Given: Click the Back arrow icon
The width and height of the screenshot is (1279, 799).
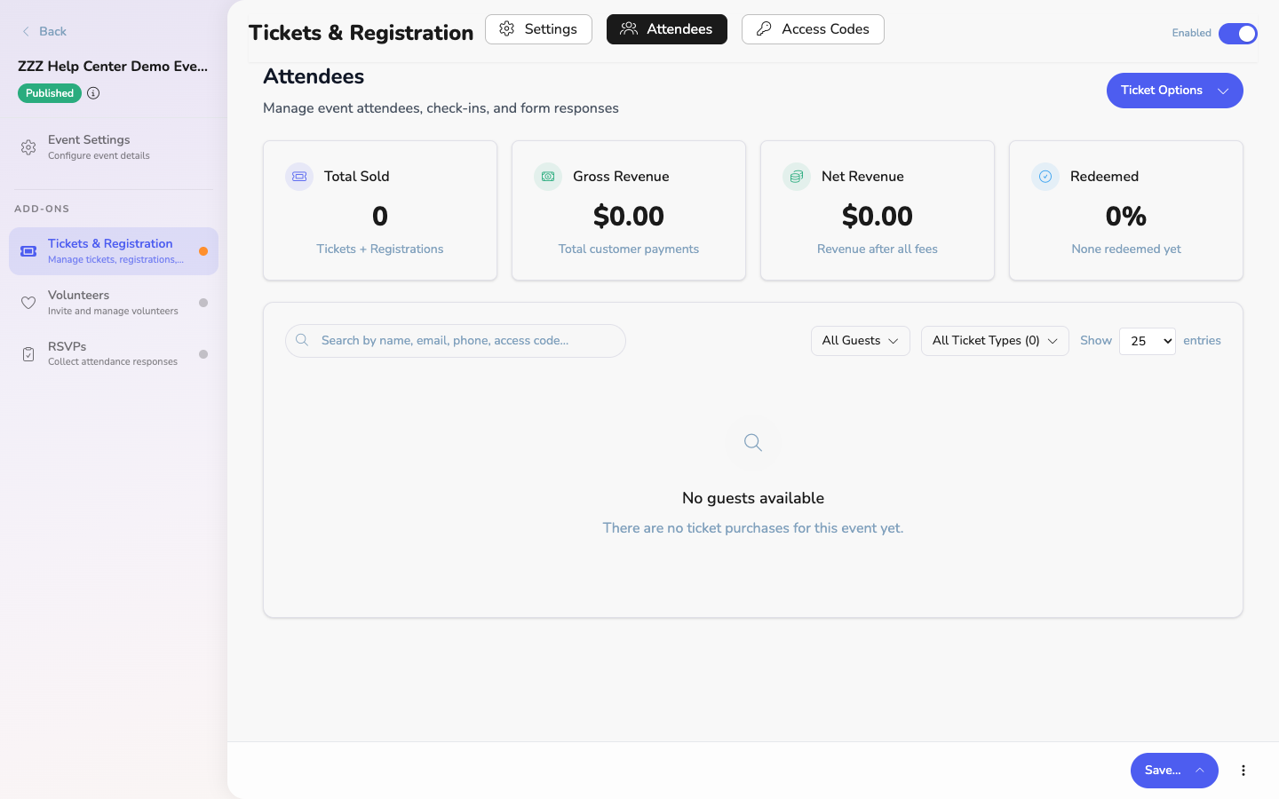Looking at the screenshot, I should [x=26, y=31].
